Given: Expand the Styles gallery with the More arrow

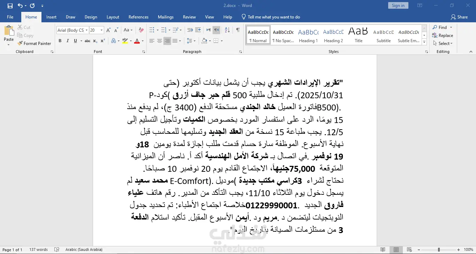Looking at the screenshot, I should tap(424, 42).
